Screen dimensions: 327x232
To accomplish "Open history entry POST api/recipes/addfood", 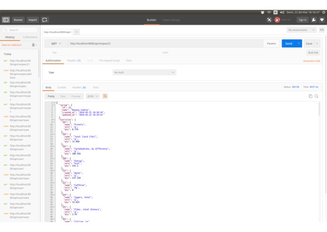I will click(20, 74).
